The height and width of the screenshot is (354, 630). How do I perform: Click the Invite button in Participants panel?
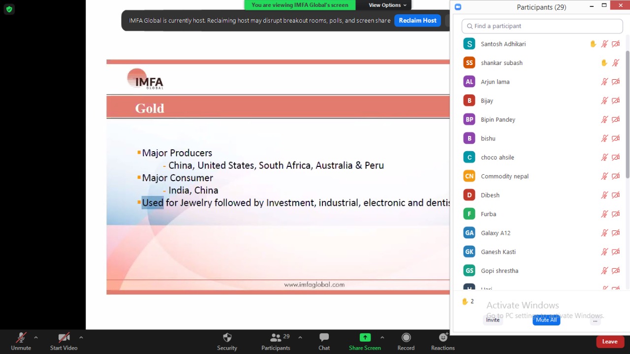(x=493, y=320)
